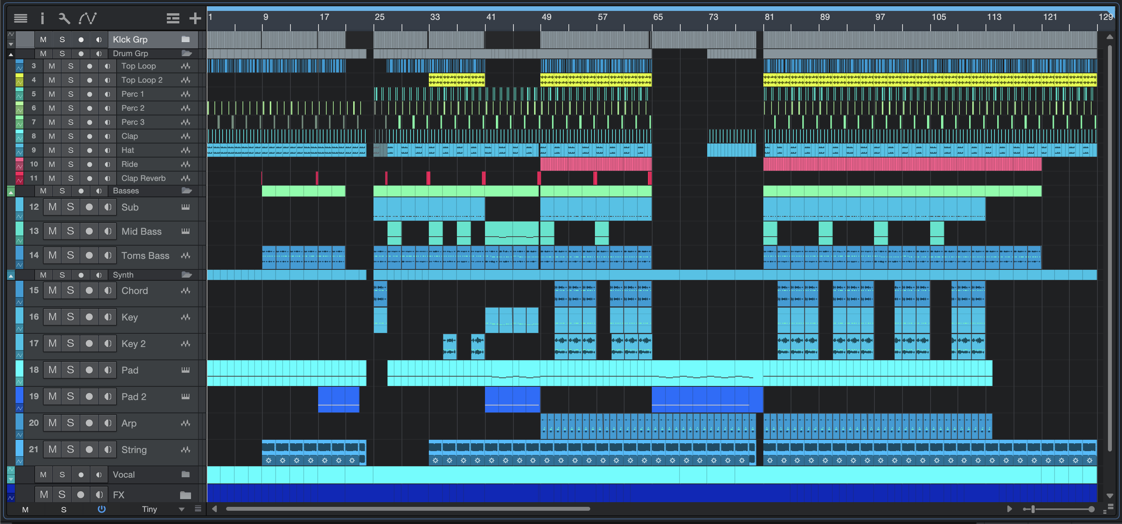Show automation with the curve icon
The image size is (1122, 524).
[88, 18]
